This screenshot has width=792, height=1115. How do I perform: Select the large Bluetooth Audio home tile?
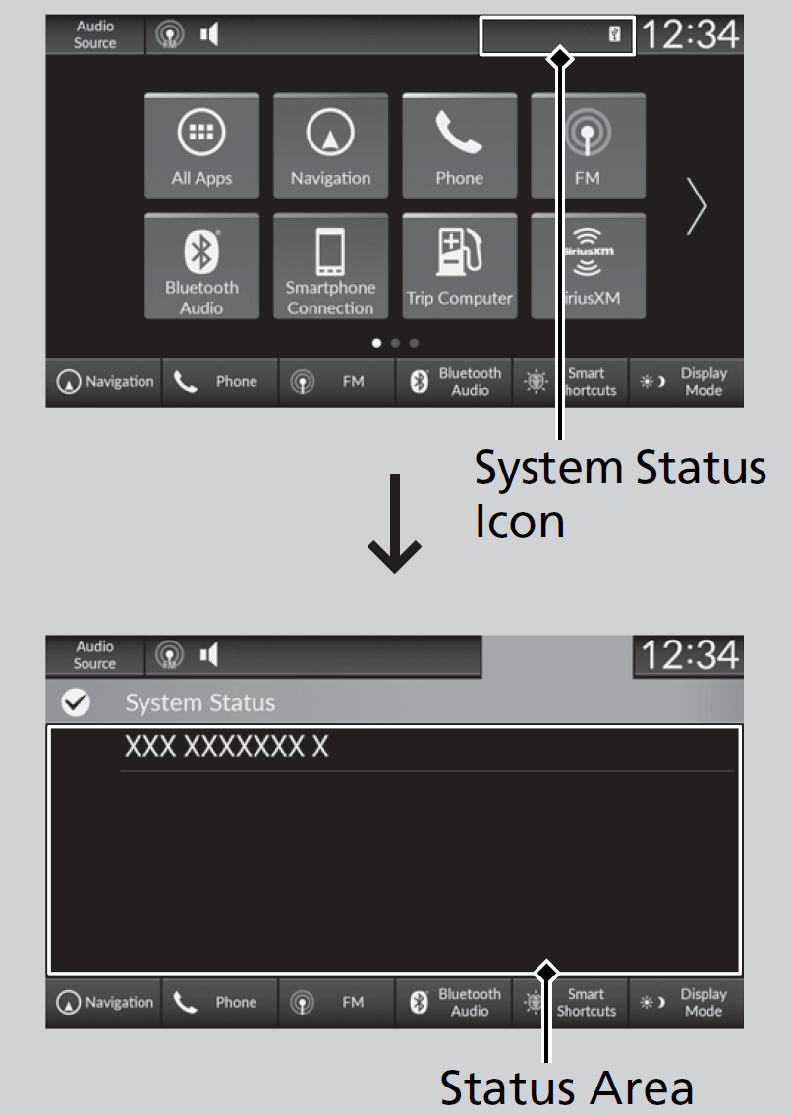click(x=201, y=266)
